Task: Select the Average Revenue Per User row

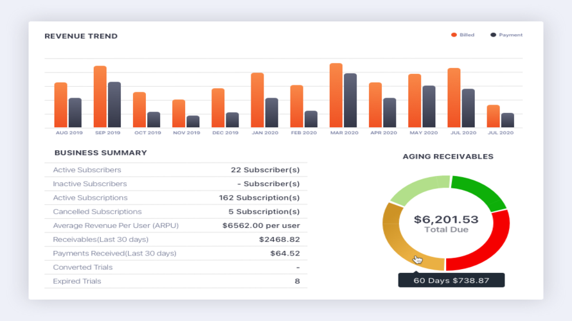Action: point(175,225)
